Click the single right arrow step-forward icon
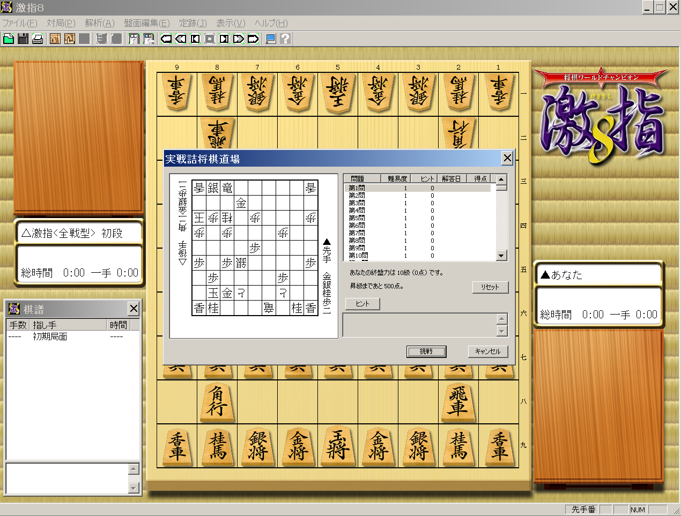This screenshot has height=516, width=681. point(253,39)
